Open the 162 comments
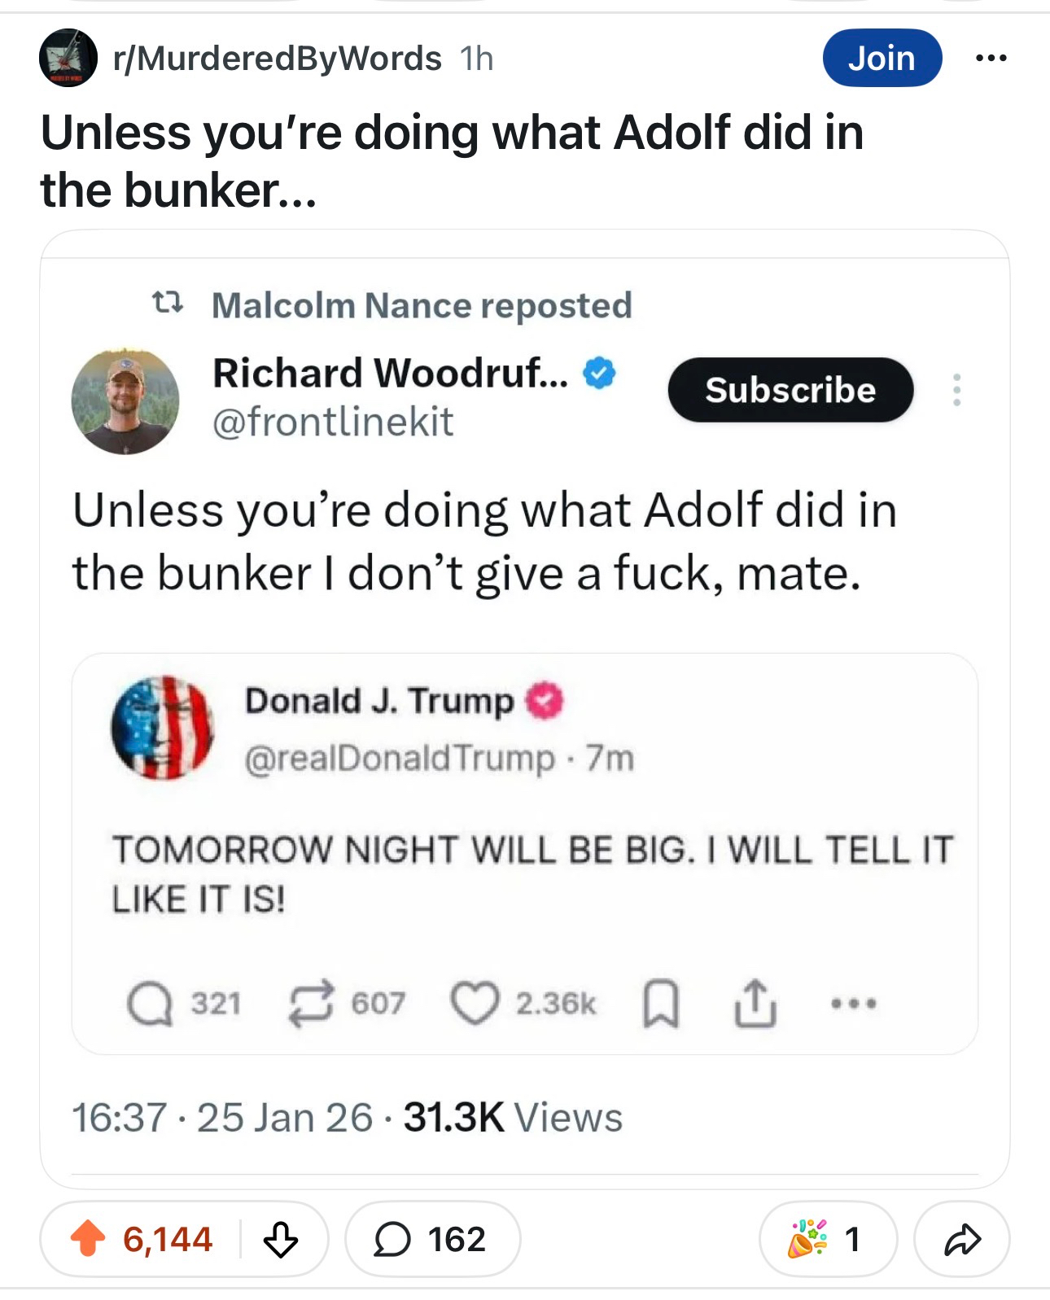This screenshot has height=1300, width=1050. (x=431, y=1239)
